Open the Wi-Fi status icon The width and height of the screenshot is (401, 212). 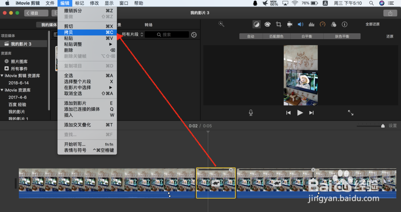tap(295, 3)
